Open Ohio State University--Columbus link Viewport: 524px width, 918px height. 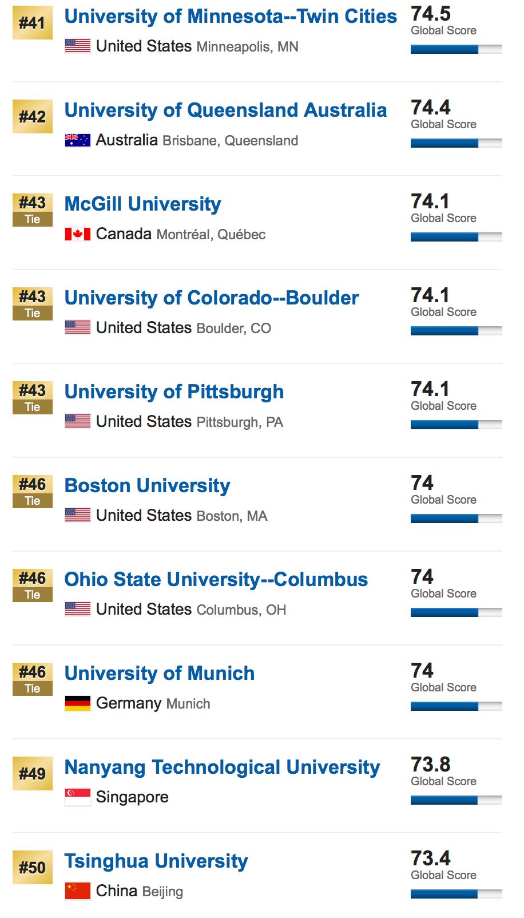pos(216,580)
